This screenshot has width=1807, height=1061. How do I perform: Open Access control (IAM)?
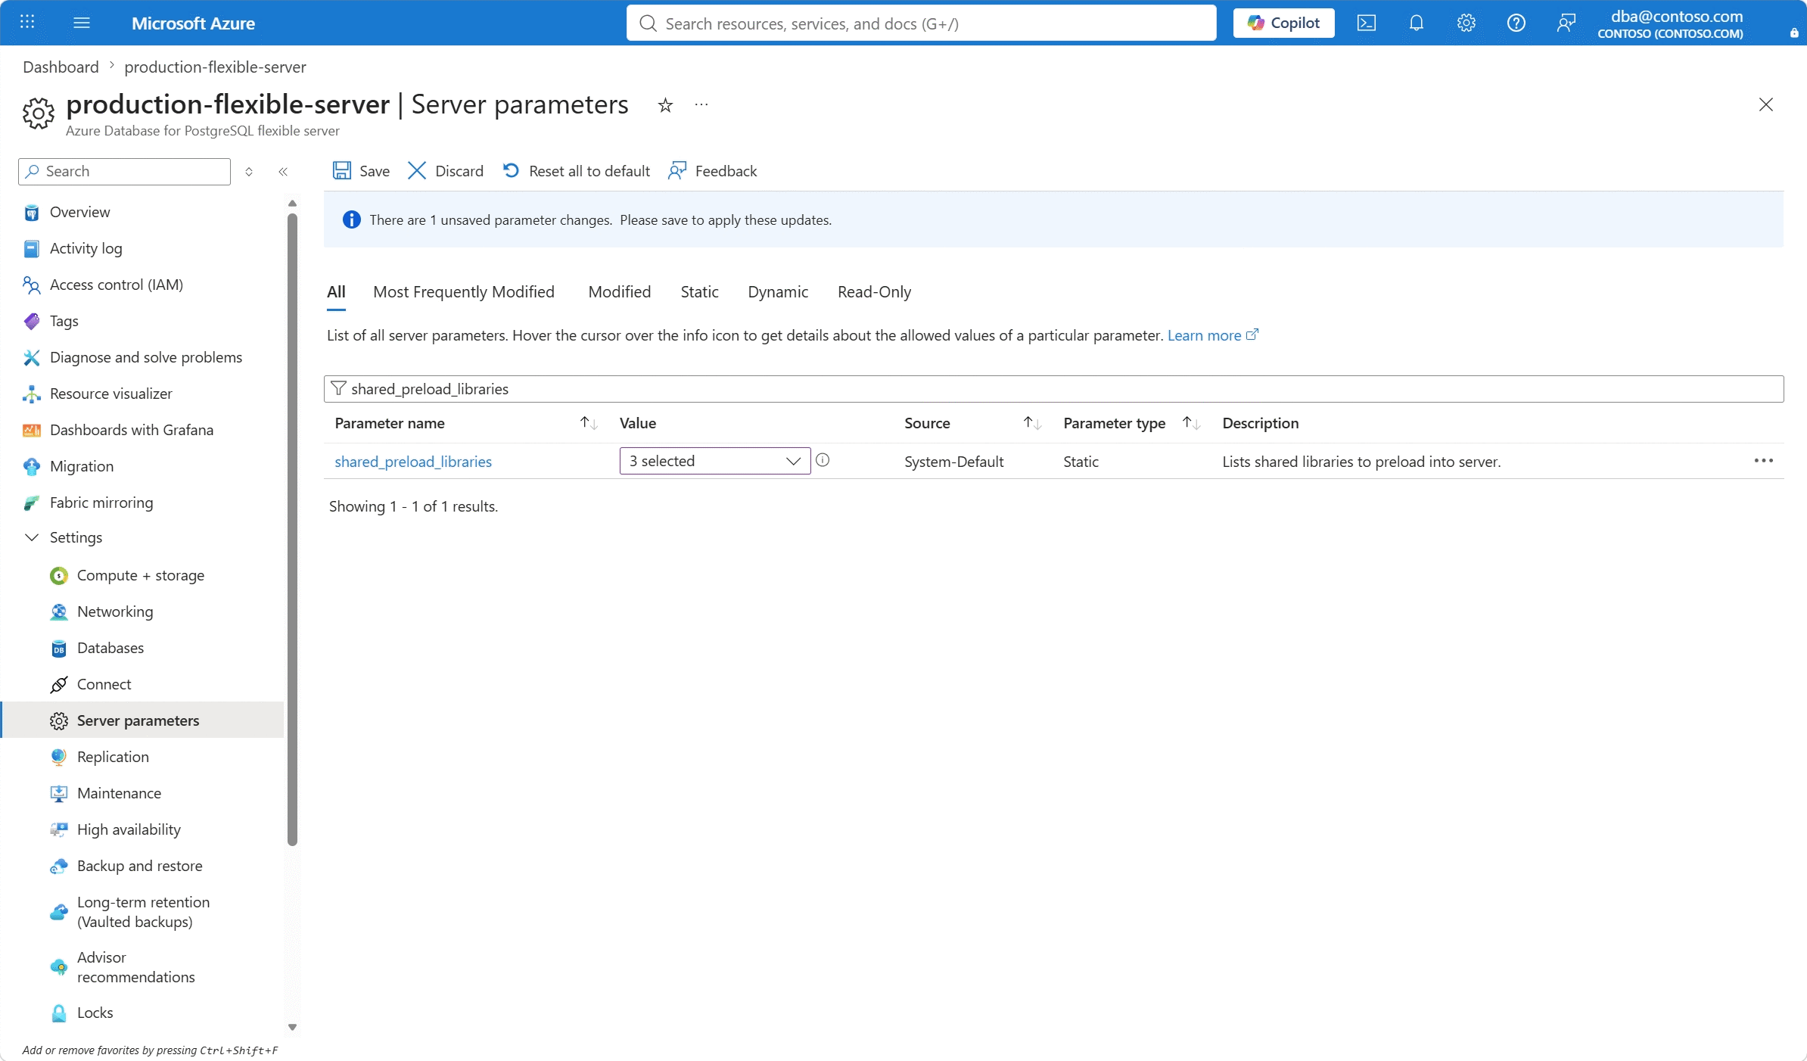(116, 285)
